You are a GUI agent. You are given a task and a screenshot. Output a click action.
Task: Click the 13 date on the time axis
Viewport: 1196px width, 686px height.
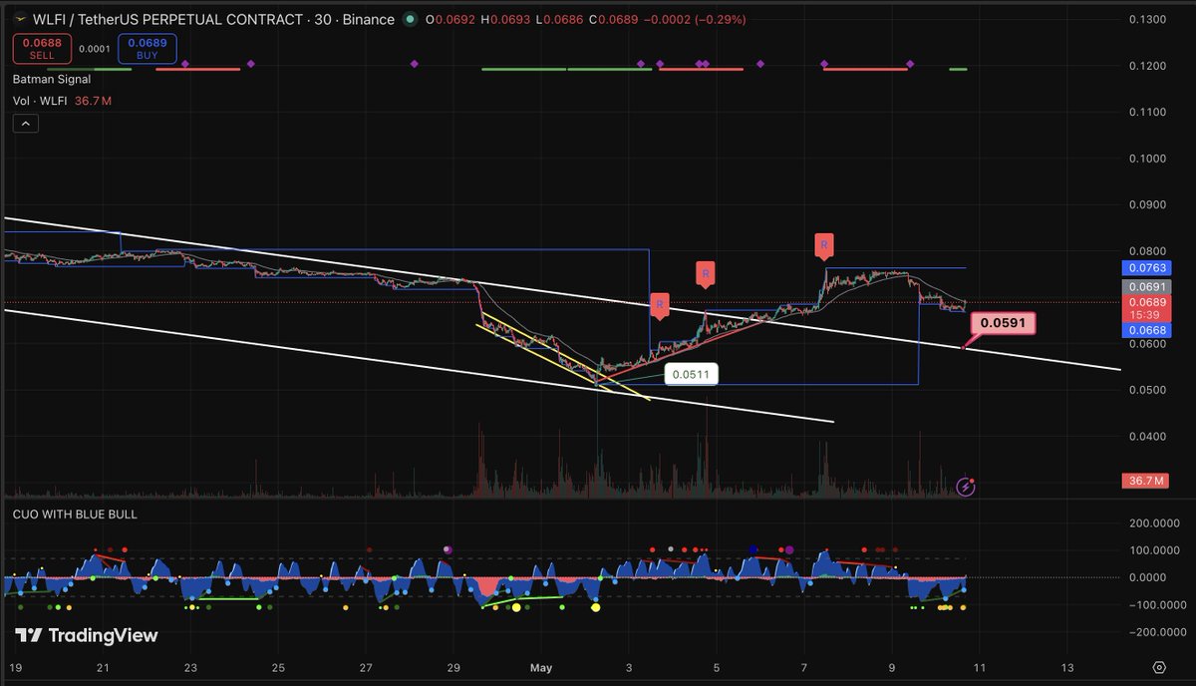click(x=1068, y=667)
